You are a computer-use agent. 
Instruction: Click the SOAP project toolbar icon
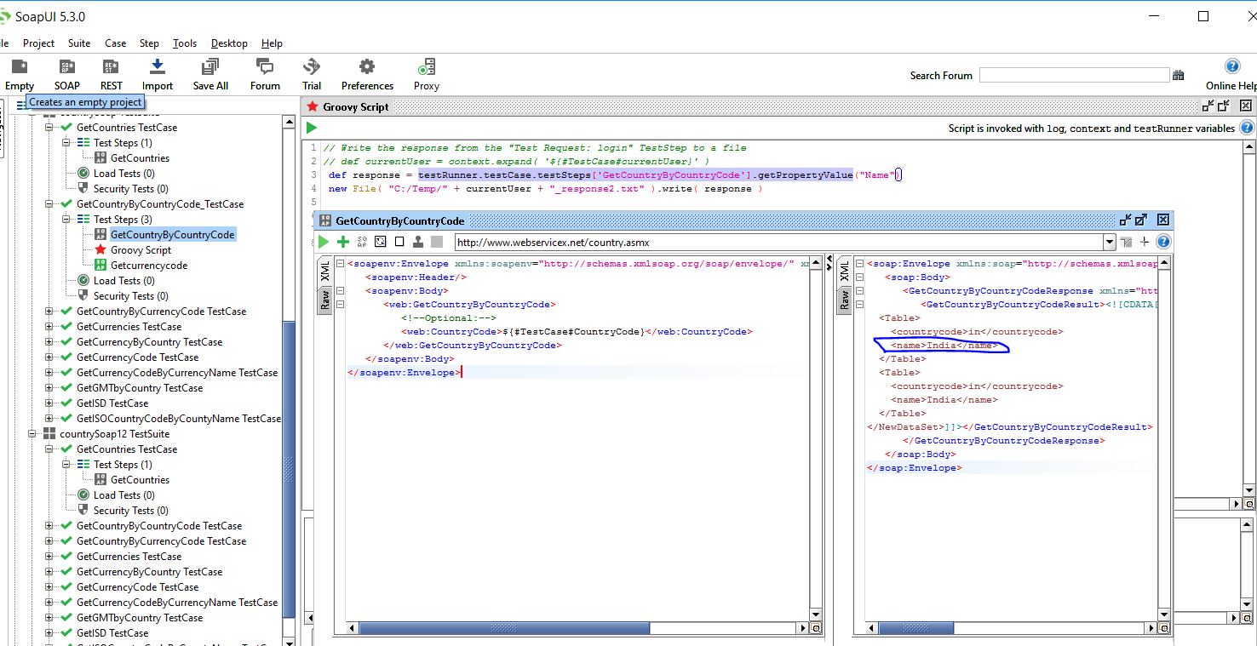pos(66,68)
